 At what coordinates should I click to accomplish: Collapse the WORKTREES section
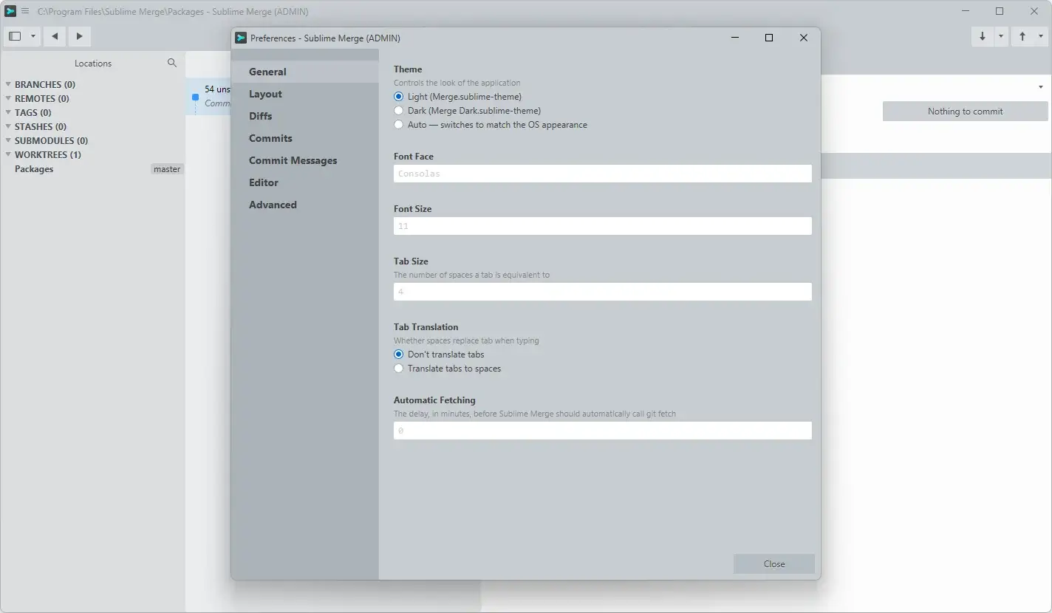point(9,154)
